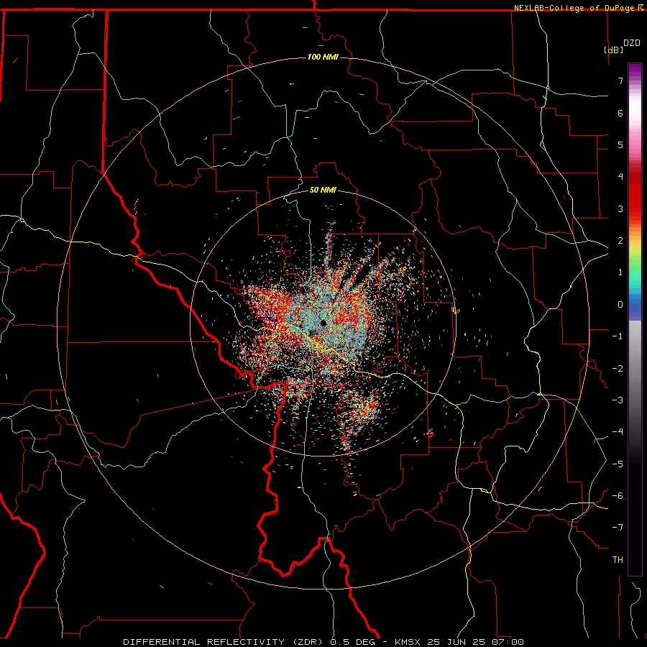Click legend value -1 on color scale

click(618, 336)
